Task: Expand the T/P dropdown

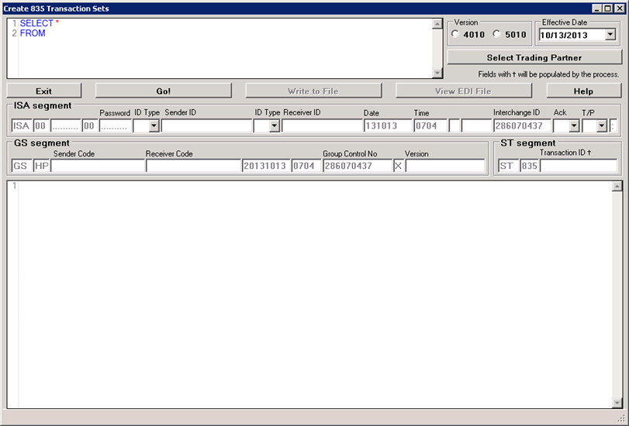Action: pyautogui.click(x=601, y=125)
